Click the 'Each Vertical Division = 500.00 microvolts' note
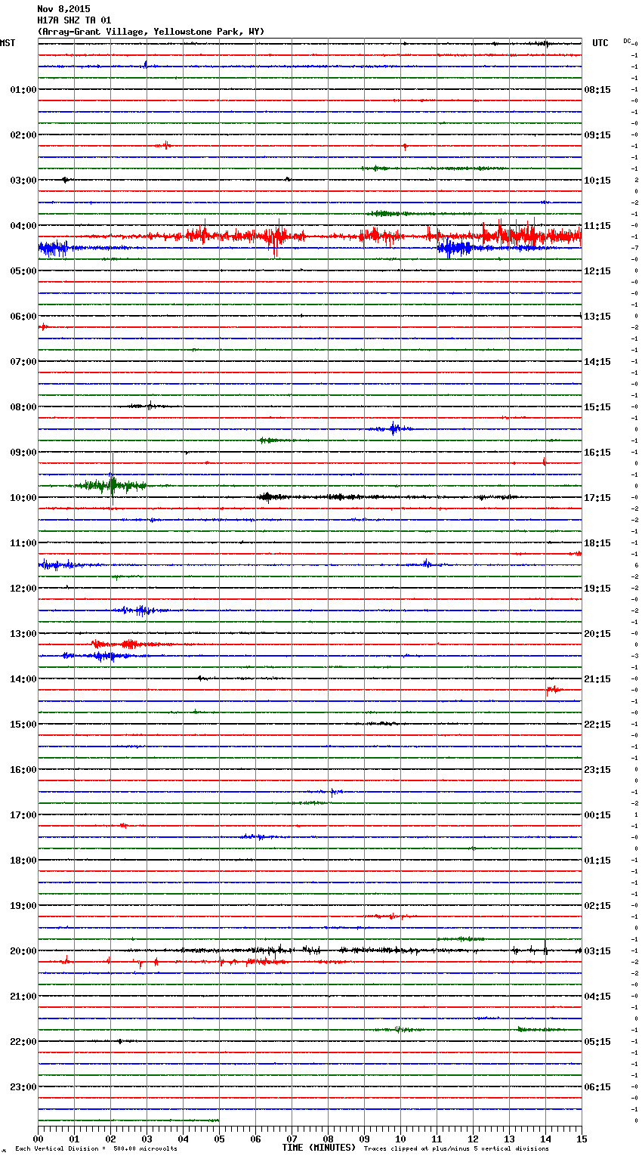 pyautogui.click(x=97, y=1149)
